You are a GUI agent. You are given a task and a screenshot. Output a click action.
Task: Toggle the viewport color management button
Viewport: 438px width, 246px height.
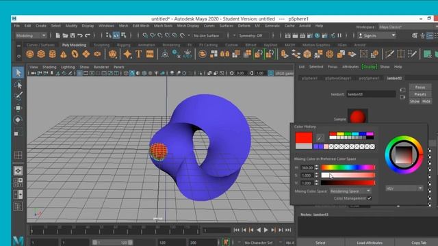point(271,73)
